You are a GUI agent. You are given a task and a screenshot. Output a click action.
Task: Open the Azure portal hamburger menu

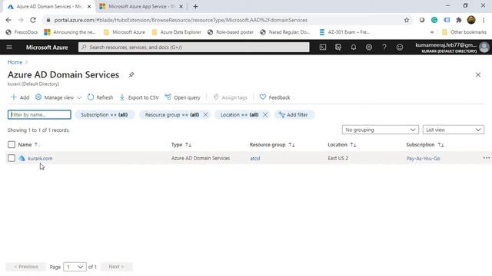coord(9,48)
